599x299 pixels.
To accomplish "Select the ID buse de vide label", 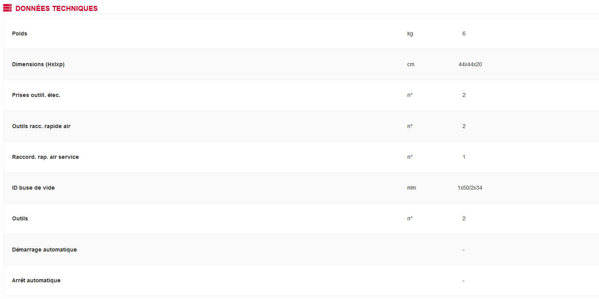I will pos(33,188).
